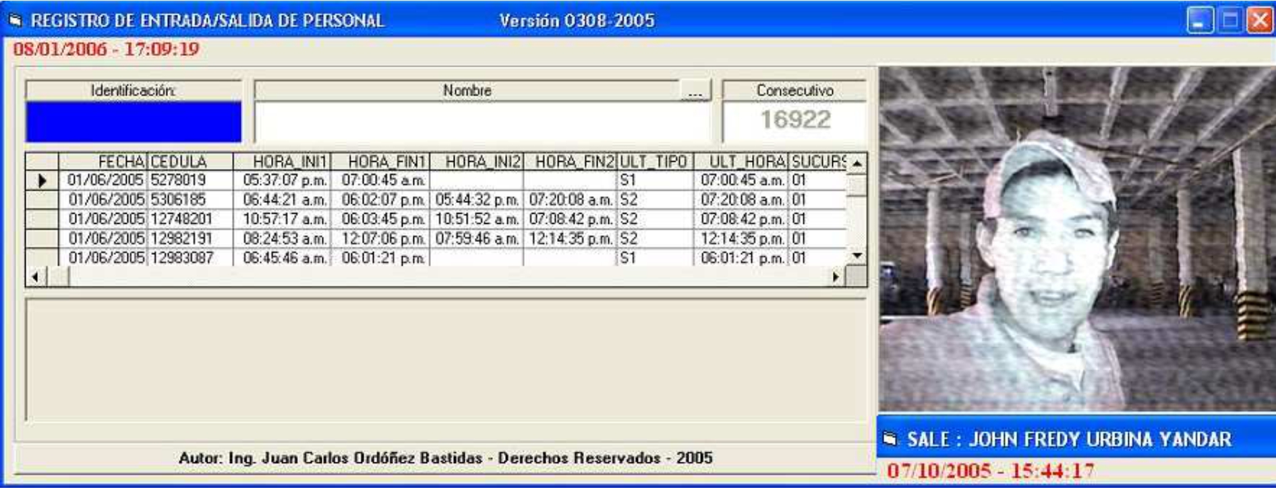Click the row pointer arrow of first record
Image resolution: width=1276 pixels, height=488 pixels.
pos(42,181)
